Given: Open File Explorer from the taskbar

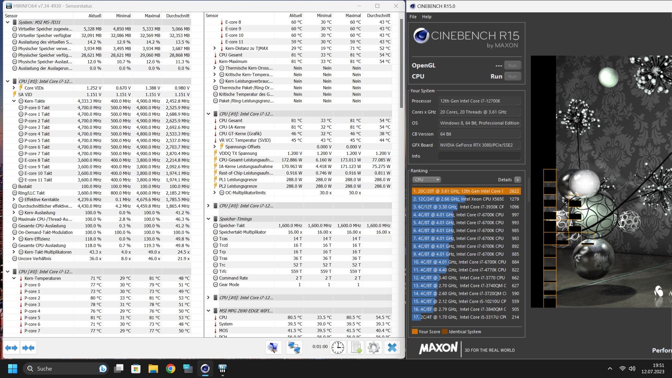Looking at the screenshot, I should click(x=153, y=369).
